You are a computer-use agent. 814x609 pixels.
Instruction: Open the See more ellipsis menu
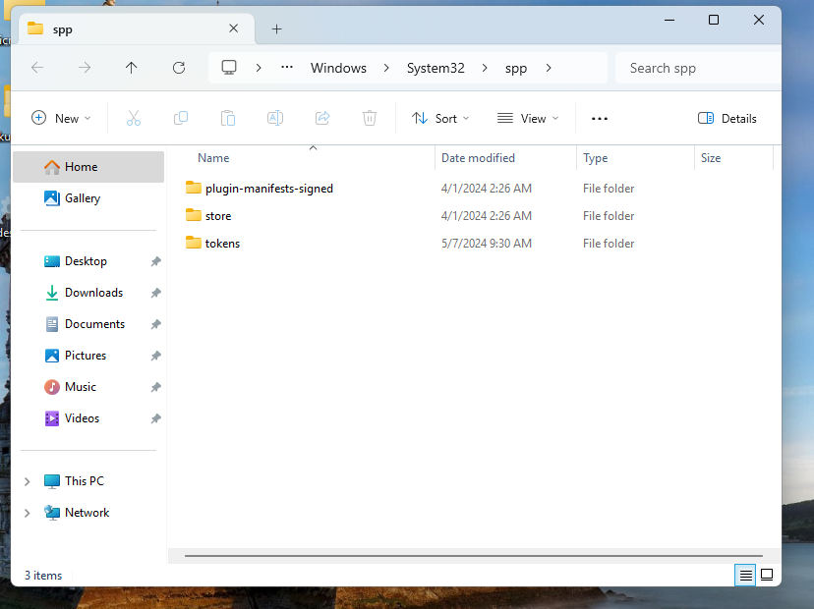coord(599,118)
